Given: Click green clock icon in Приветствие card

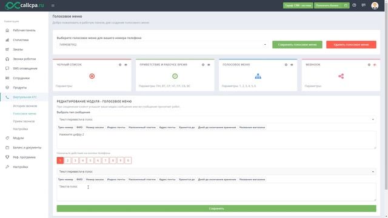Looking at the screenshot, I should pyautogui.click(x=175, y=76).
